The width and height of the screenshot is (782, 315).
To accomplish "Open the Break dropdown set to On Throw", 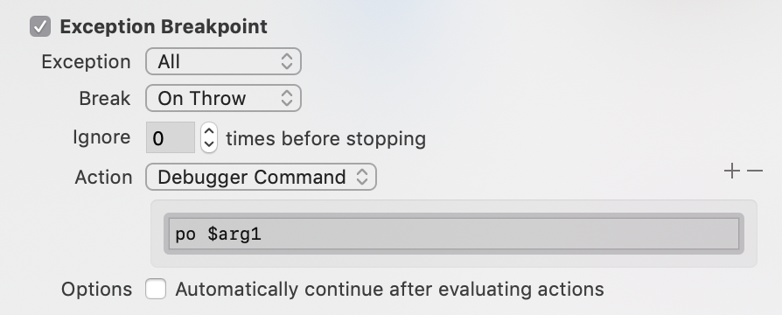I will [223, 98].
